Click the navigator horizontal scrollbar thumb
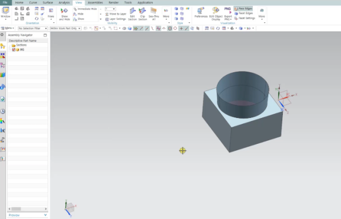This screenshot has height=219, width=341. tap(16, 209)
